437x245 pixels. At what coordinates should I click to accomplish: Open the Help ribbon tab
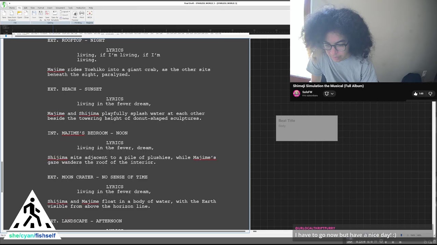(91, 7)
